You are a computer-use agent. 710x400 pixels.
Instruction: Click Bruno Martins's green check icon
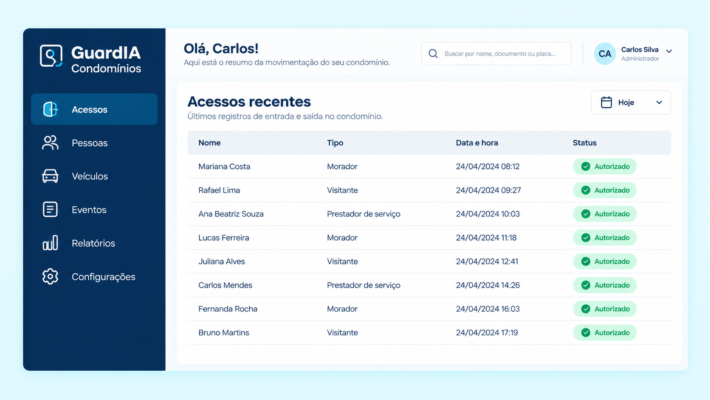[586, 332]
